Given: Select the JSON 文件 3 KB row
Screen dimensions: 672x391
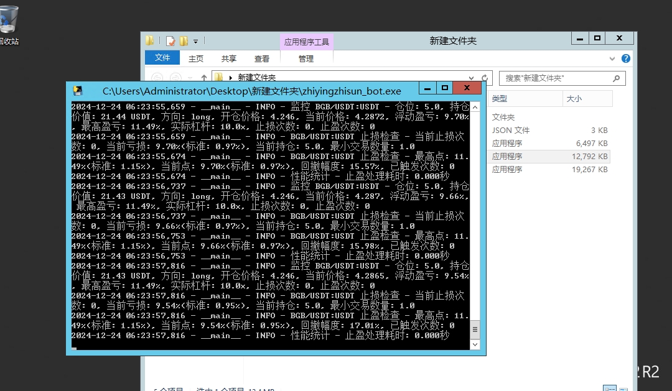Looking at the screenshot, I should pos(549,130).
